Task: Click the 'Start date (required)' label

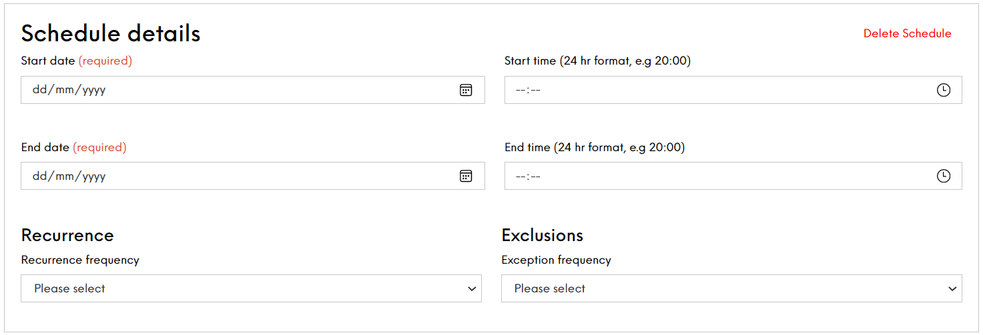Action: pyautogui.click(x=77, y=61)
